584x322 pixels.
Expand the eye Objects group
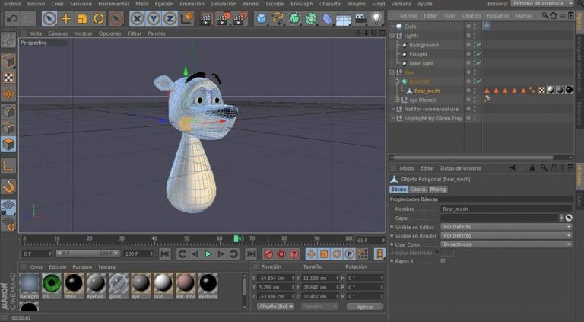(397, 100)
